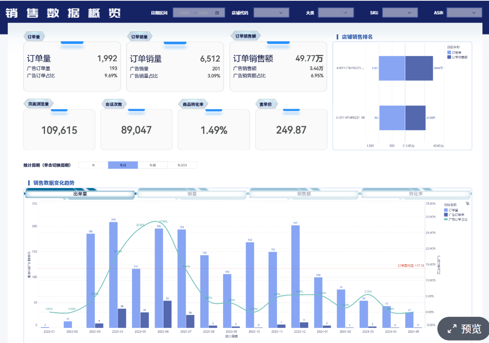Click the 广告销售额占比 value 6.95%

click(x=317, y=76)
